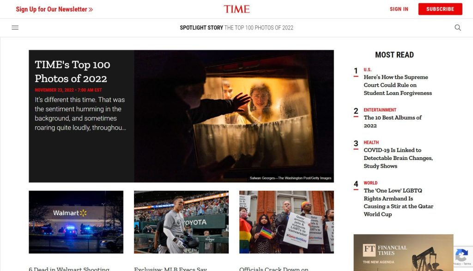Screen dimensions: 473x271
Task: Open the baseball player Toyota thumbnail
Action: pyautogui.click(x=181, y=222)
